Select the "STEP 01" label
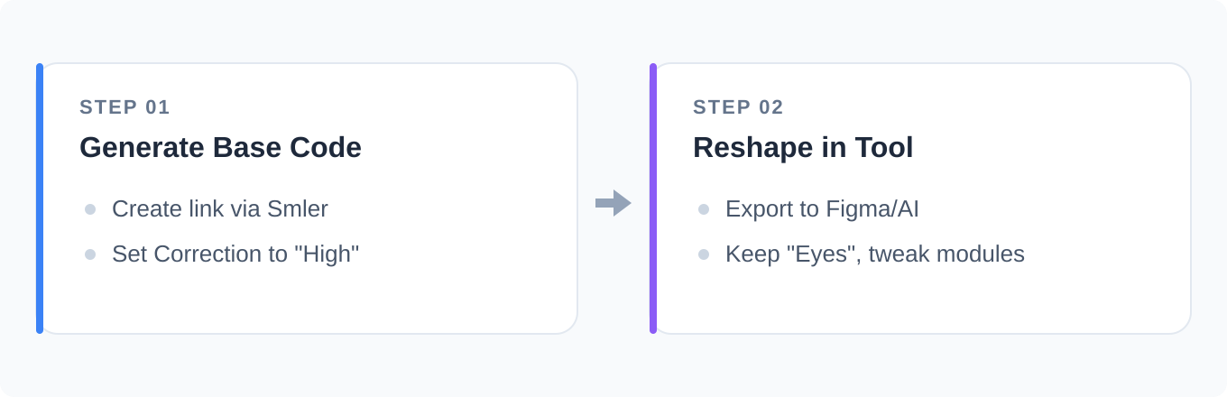The width and height of the screenshot is (1227, 397). [125, 107]
